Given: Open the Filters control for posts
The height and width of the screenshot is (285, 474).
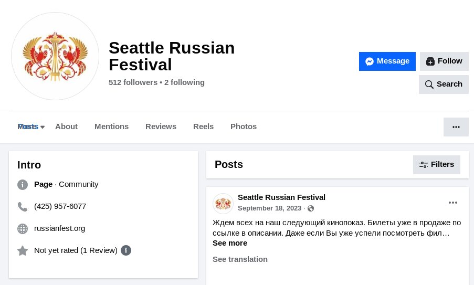Looking at the screenshot, I should coord(437,165).
